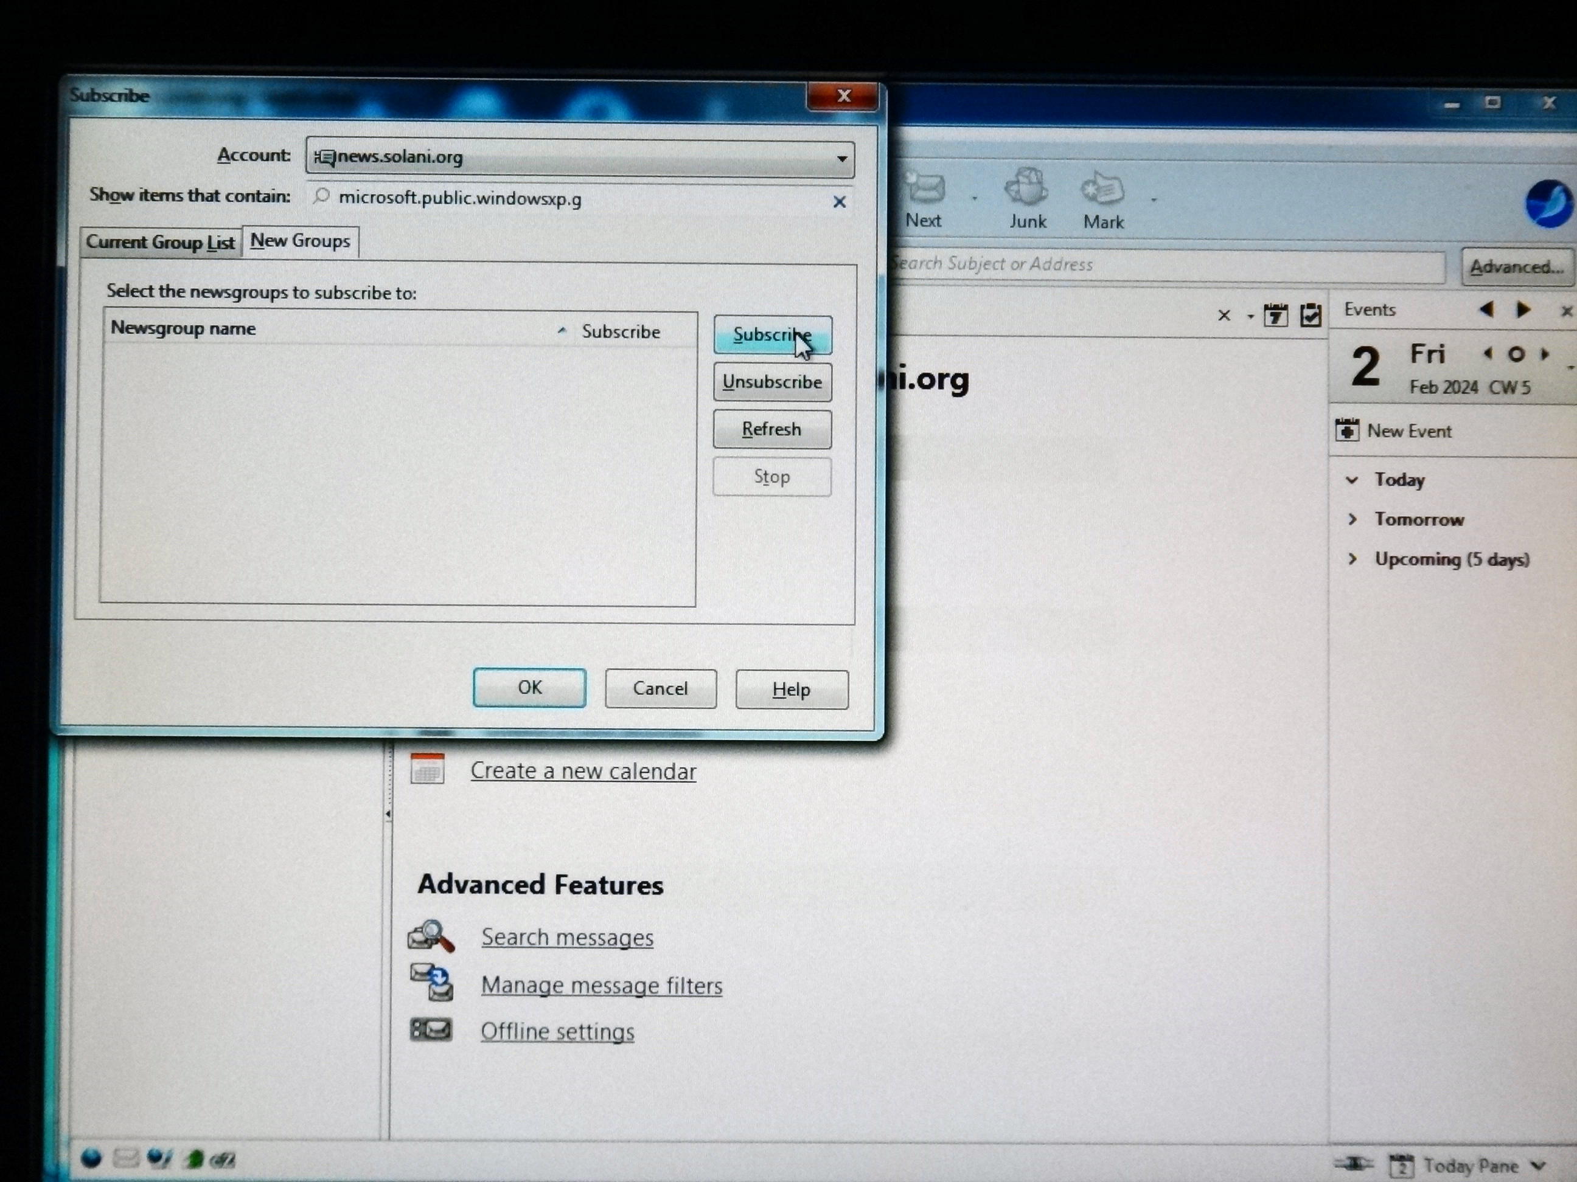This screenshot has height=1182, width=1577.
Task: Click the Next message toolbar icon
Action: click(x=925, y=187)
